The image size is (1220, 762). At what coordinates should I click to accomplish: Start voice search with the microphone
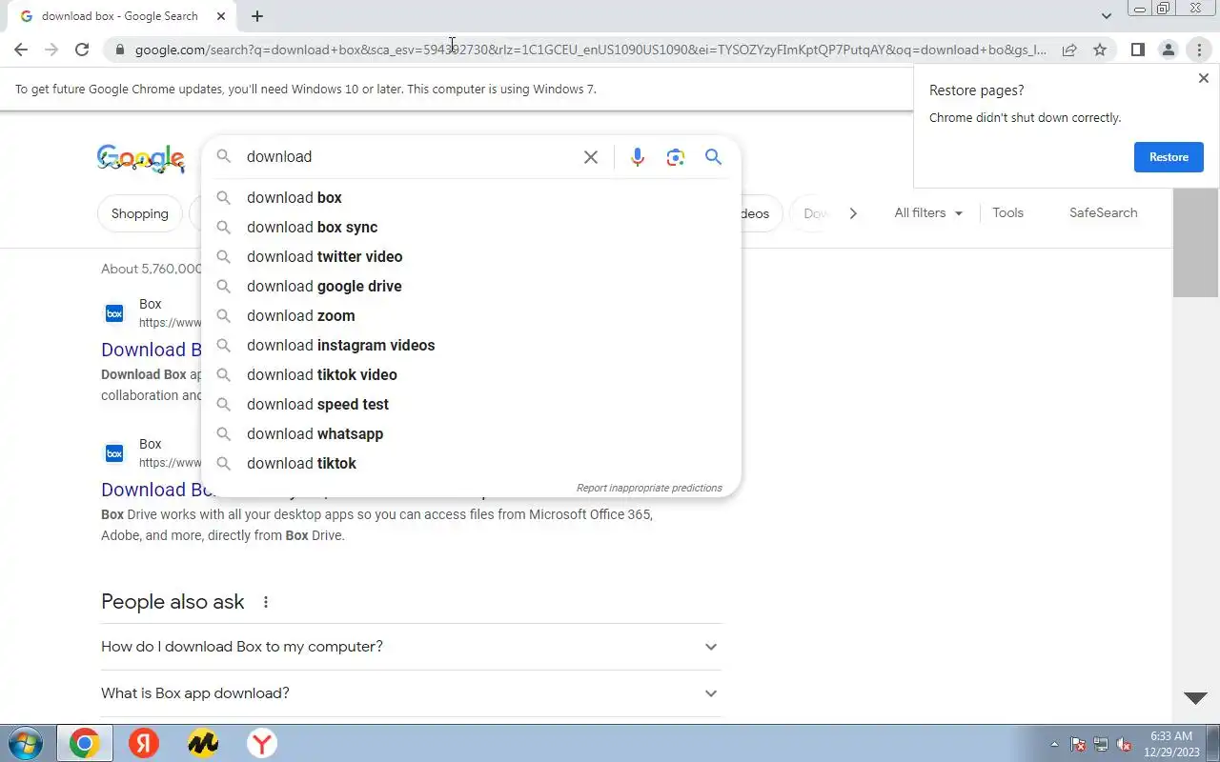pyautogui.click(x=638, y=157)
